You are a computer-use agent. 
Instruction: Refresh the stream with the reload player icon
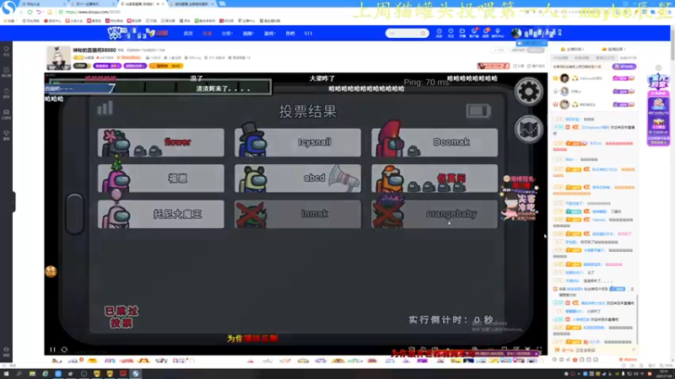coord(64,350)
